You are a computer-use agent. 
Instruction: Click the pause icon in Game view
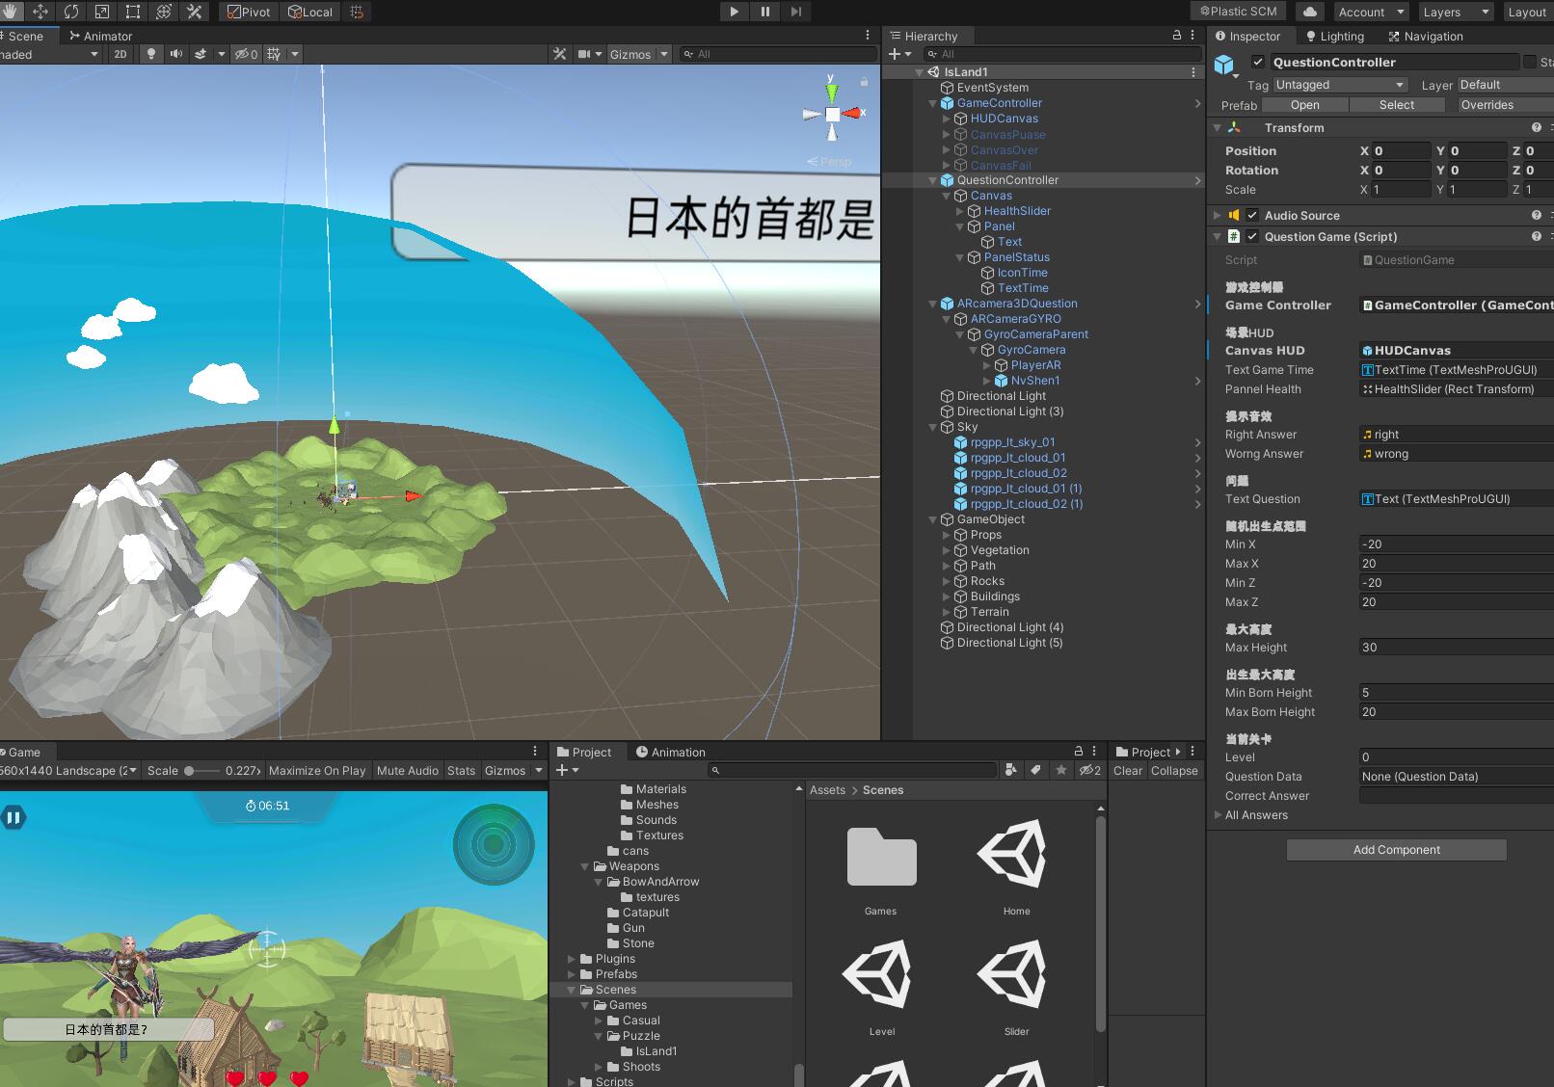13,818
